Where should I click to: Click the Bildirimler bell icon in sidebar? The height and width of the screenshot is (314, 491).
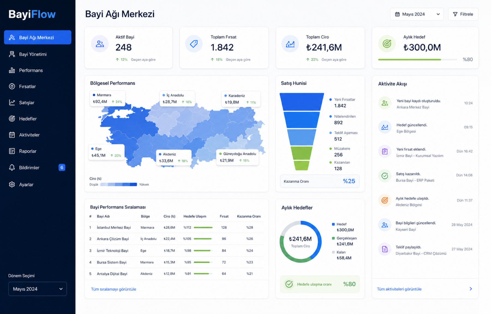[x=12, y=168]
